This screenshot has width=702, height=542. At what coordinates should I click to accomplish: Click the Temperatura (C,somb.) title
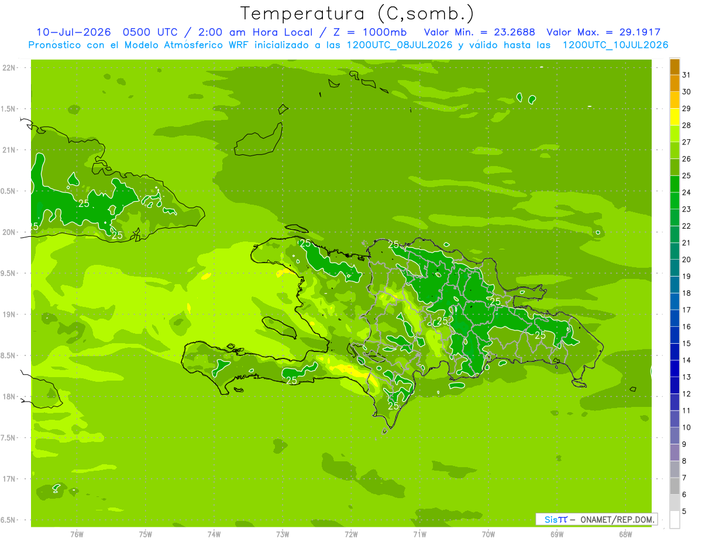[357, 13]
